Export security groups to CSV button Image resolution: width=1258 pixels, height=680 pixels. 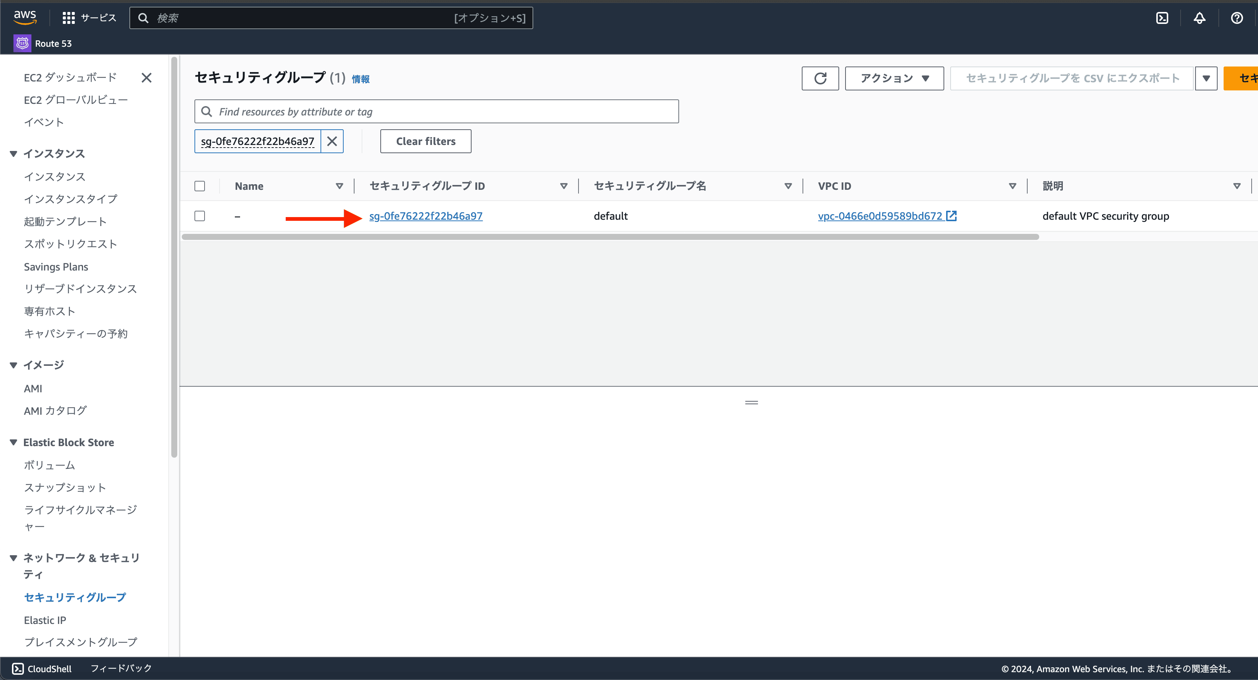[x=1072, y=78]
